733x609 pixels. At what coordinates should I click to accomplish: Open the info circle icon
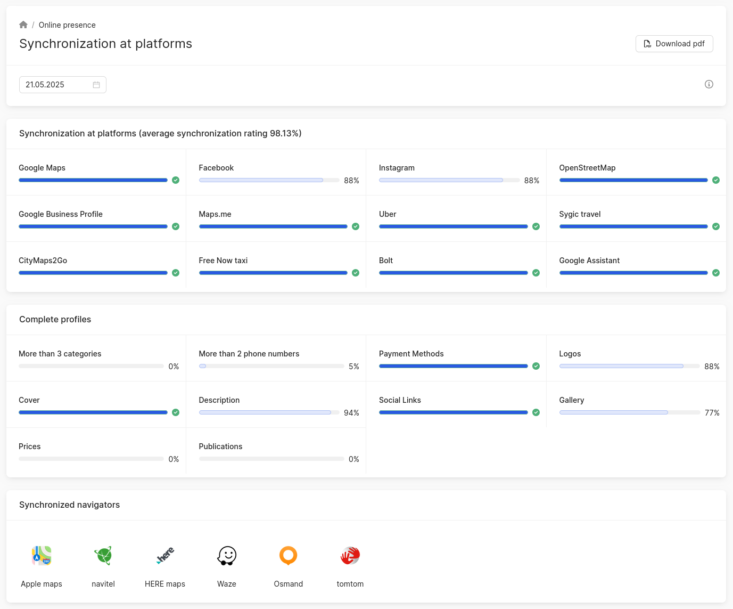pyautogui.click(x=709, y=84)
